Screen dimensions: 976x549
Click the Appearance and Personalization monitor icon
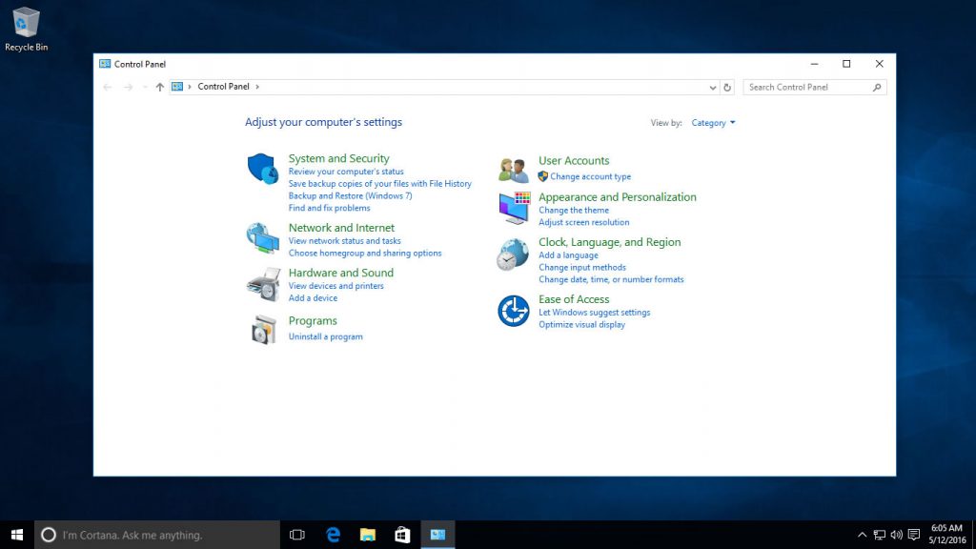(x=513, y=206)
